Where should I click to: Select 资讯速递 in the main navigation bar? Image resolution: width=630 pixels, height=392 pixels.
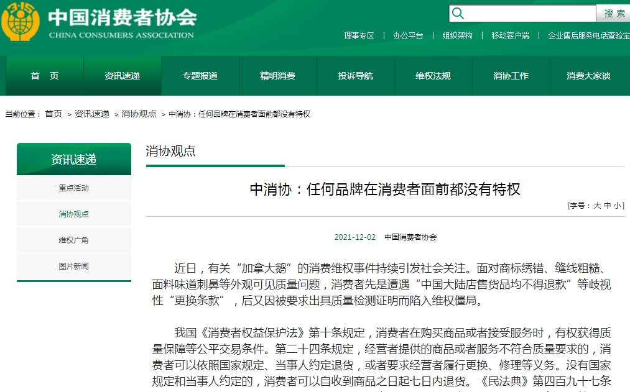pyautogui.click(x=123, y=76)
